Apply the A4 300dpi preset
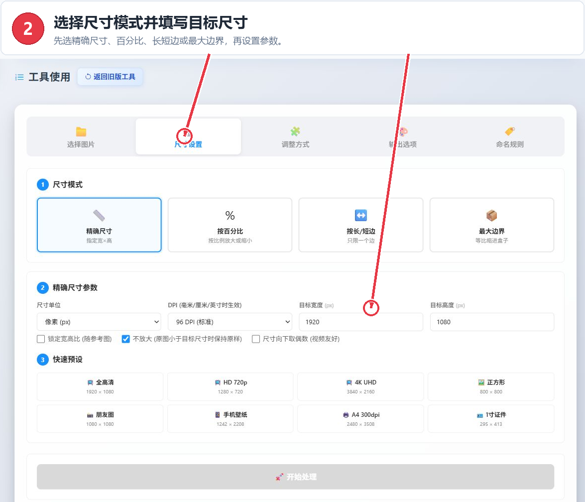 360,419
